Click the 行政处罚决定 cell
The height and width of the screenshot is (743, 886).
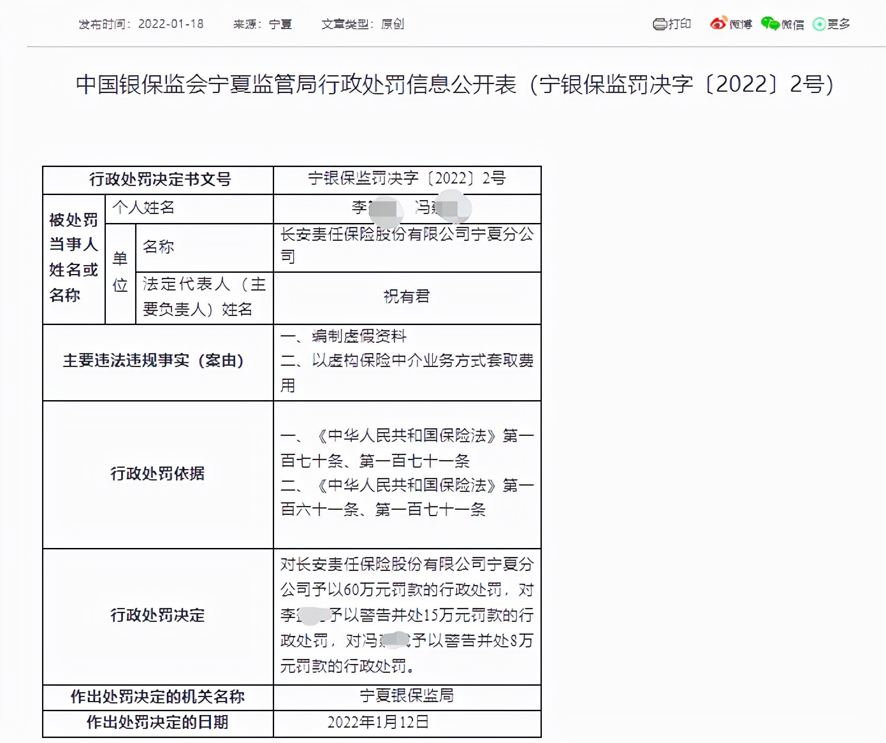[x=158, y=617]
